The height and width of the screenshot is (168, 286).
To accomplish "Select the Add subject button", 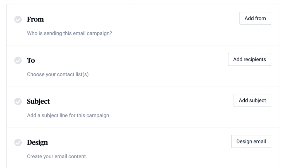I will [252, 100].
